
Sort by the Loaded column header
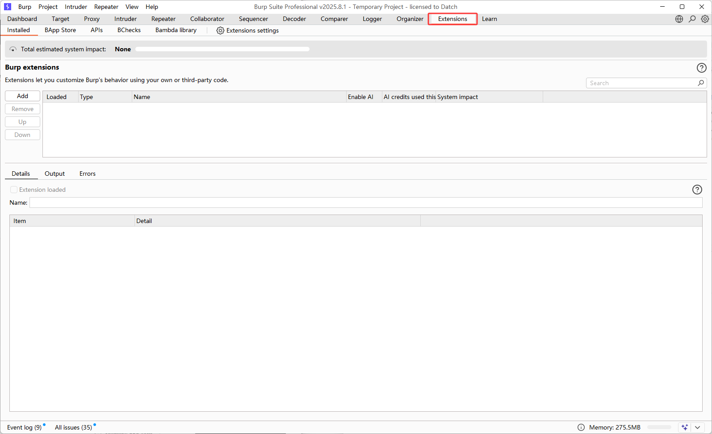click(x=60, y=97)
